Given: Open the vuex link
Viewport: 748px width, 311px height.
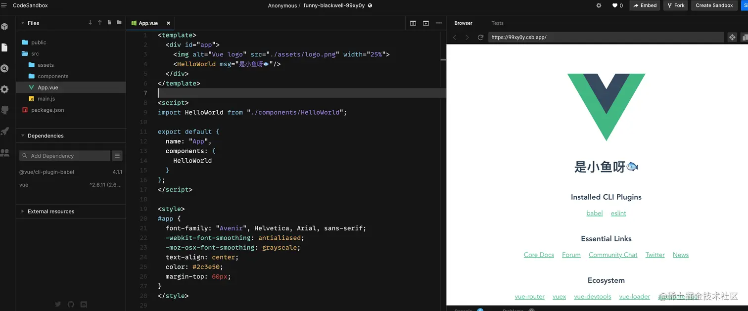Looking at the screenshot, I should [560, 297].
